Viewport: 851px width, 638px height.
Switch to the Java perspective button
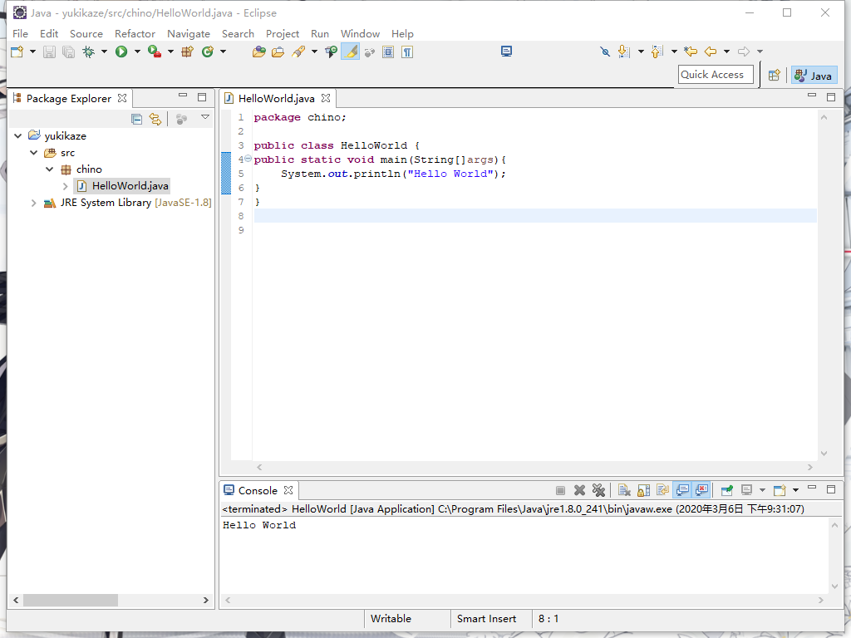814,75
